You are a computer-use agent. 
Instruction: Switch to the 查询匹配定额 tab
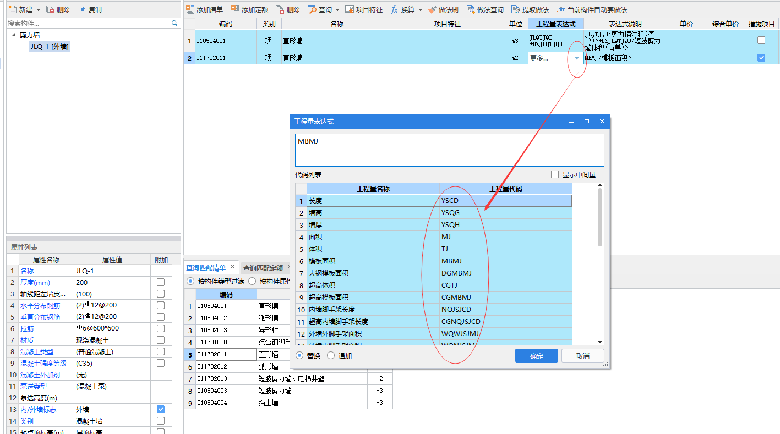263,268
